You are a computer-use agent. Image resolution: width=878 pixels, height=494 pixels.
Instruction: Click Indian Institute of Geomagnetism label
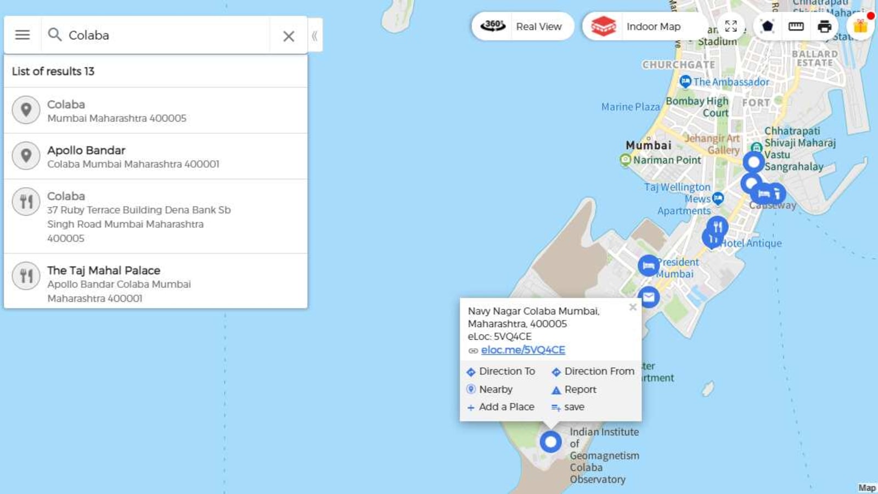(604, 456)
